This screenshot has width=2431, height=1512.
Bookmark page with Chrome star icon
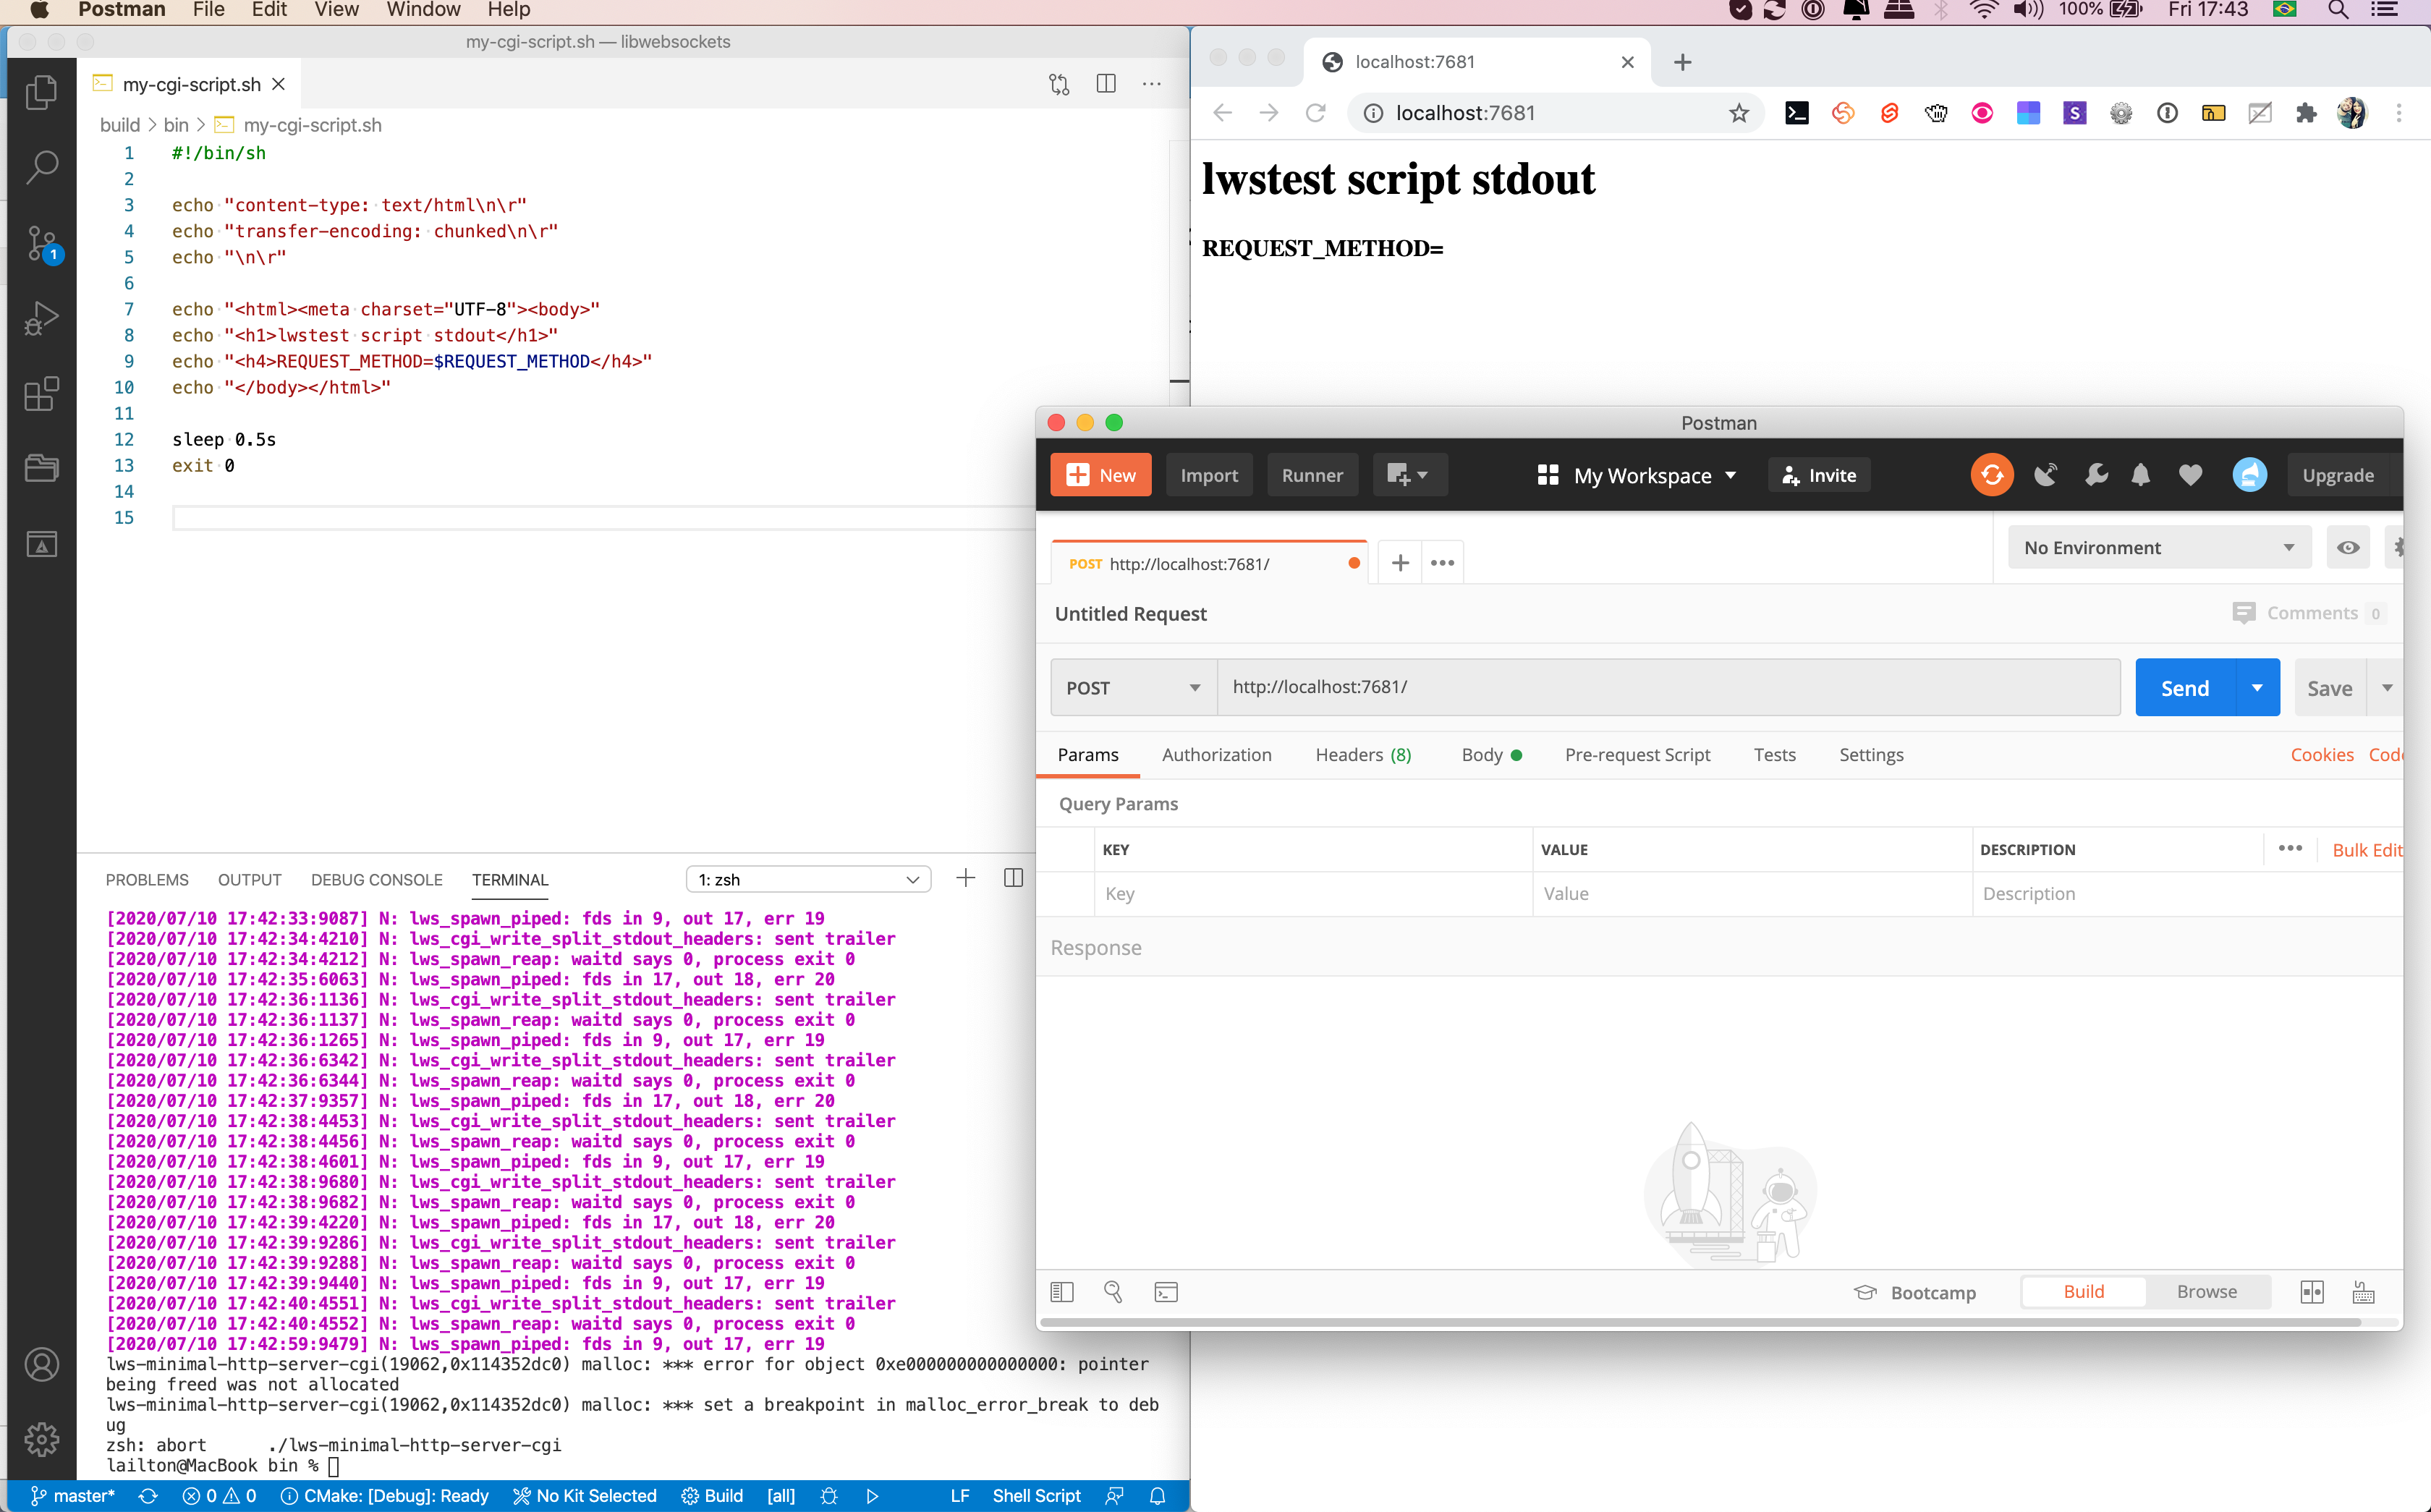[1739, 113]
